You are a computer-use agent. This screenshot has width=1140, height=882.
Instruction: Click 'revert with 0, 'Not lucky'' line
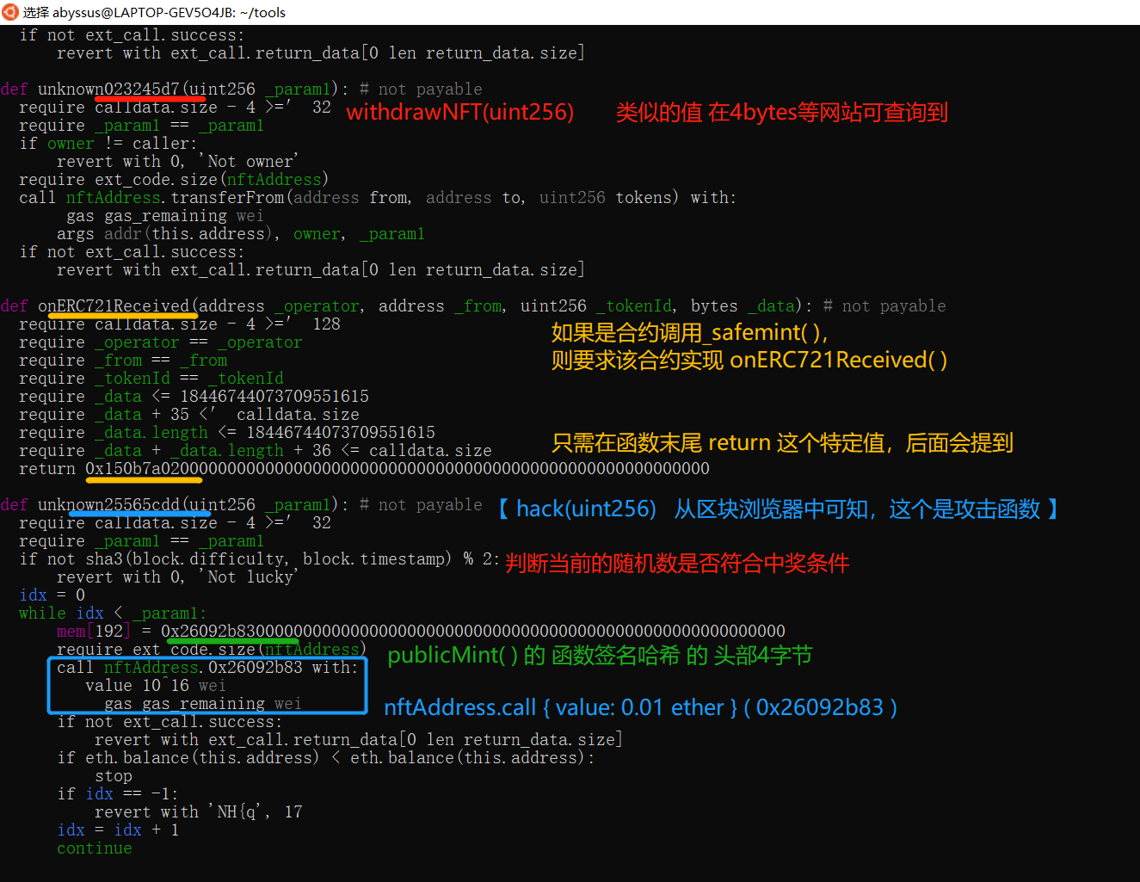(x=177, y=577)
